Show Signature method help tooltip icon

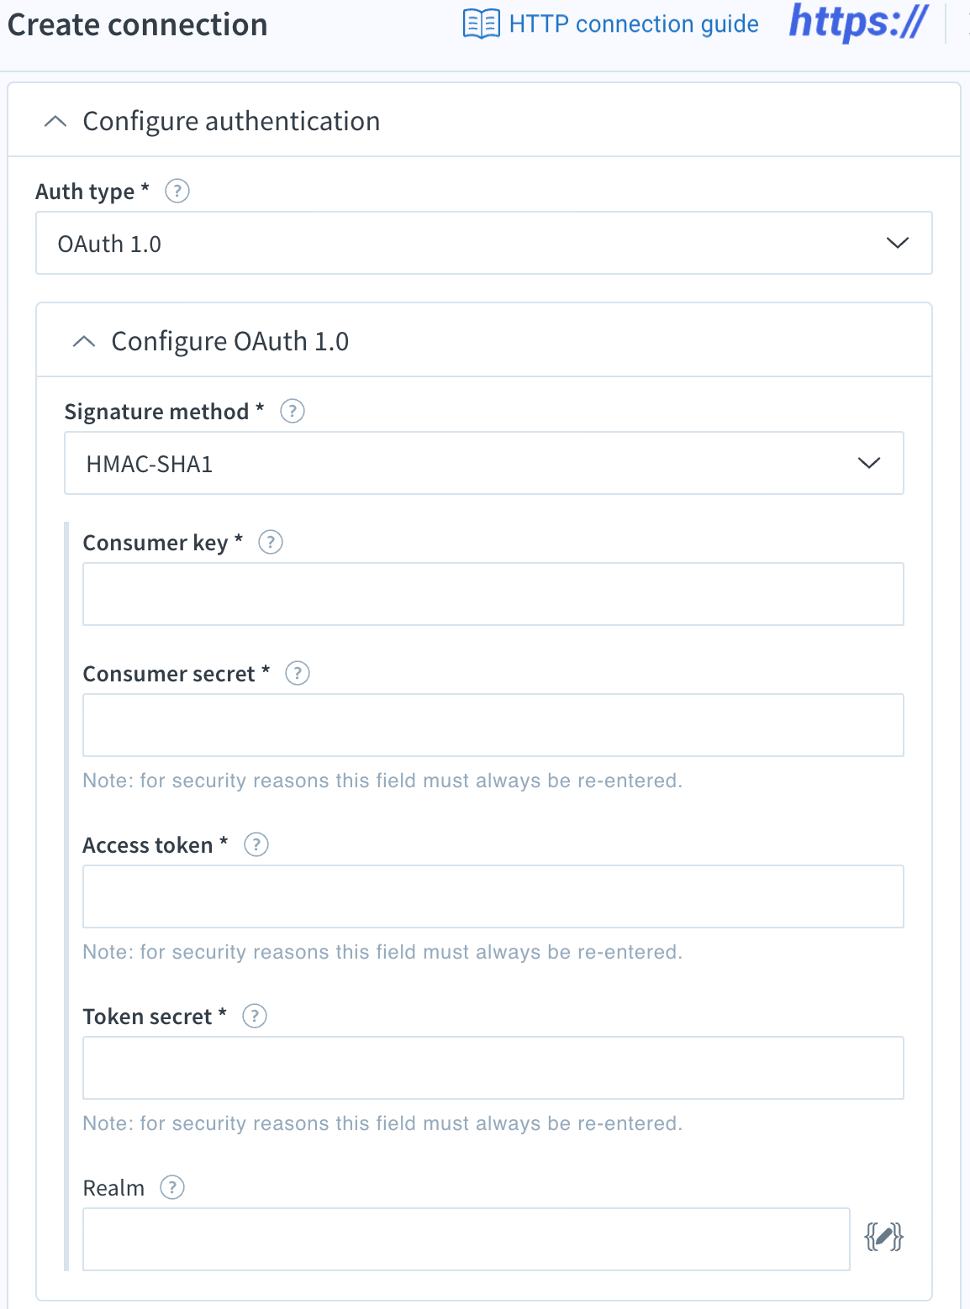292,412
